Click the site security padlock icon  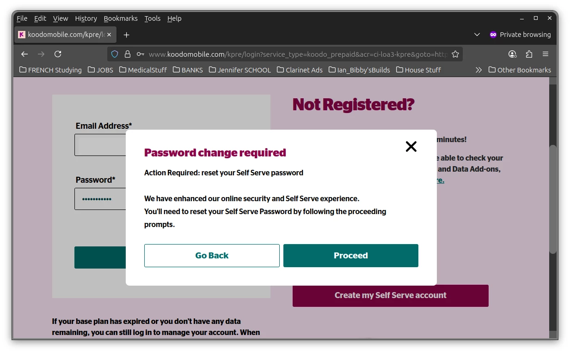[x=128, y=54]
